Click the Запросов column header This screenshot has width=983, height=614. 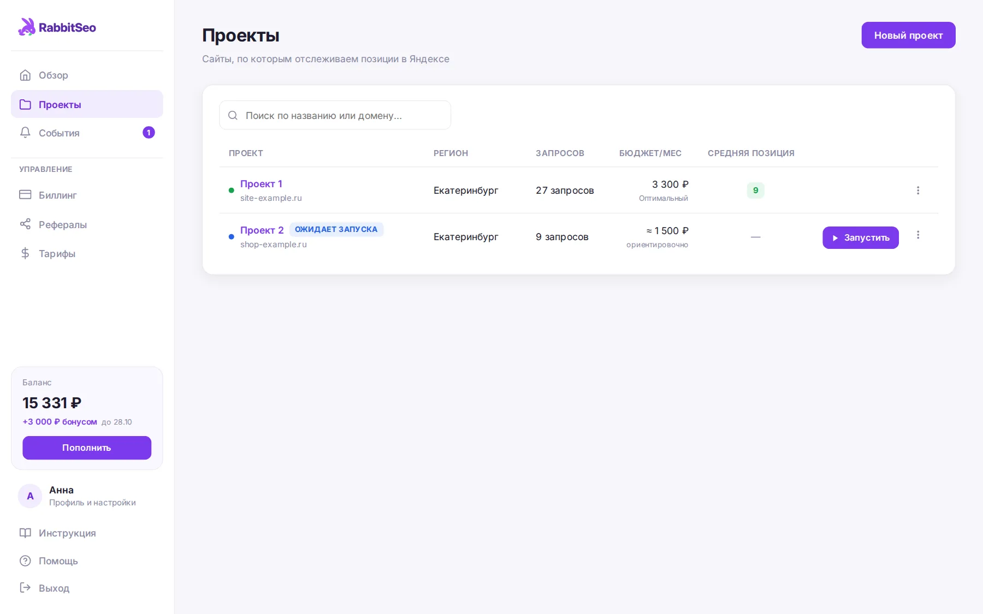pos(560,153)
